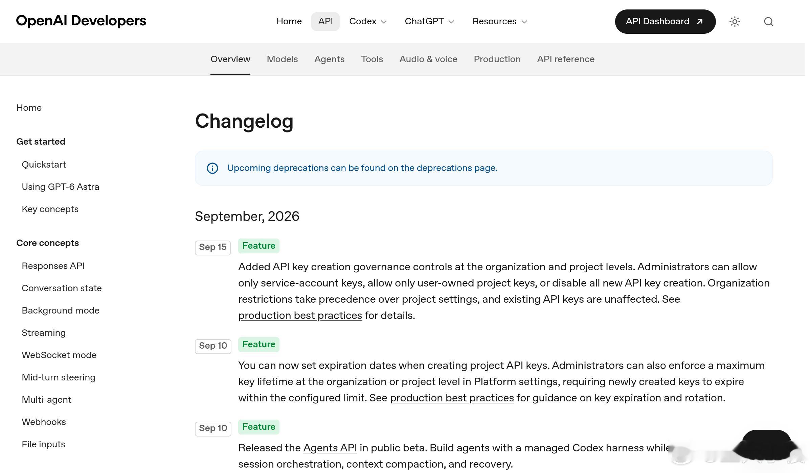Open the Tools tab
The height and width of the screenshot is (473, 812).
tap(372, 59)
